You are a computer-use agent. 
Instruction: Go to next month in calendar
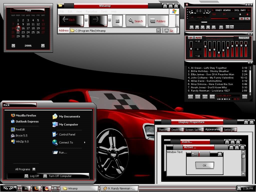coord(43,45)
